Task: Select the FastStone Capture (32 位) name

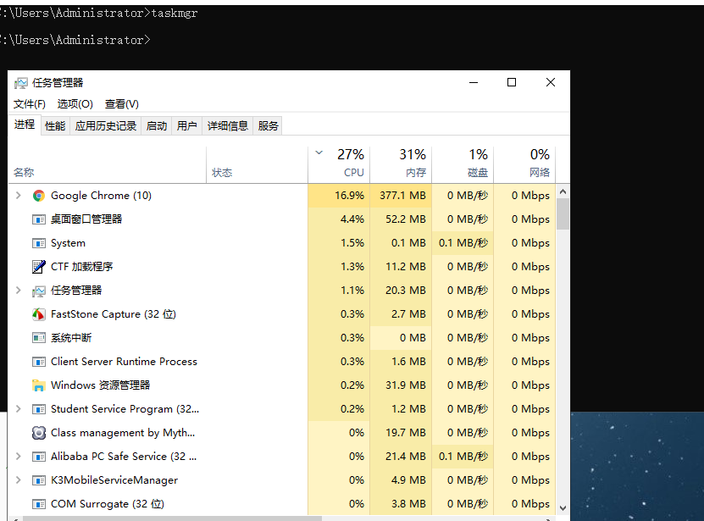Action: pos(114,314)
